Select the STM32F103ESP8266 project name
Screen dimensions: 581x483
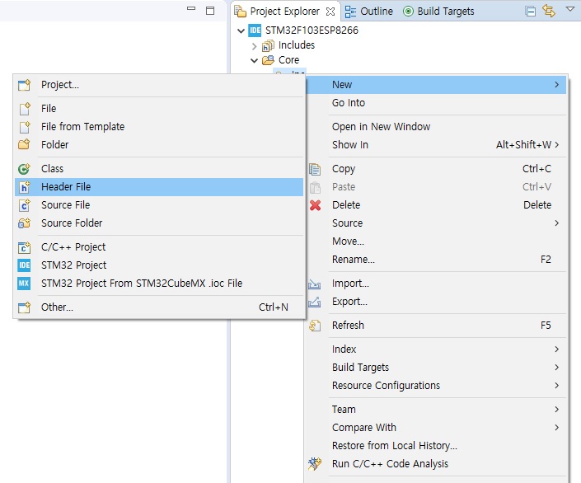(x=312, y=30)
